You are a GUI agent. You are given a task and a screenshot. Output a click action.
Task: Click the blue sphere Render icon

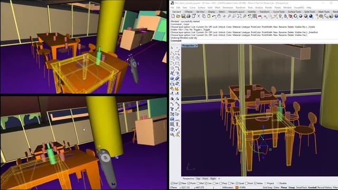coord(312,16)
